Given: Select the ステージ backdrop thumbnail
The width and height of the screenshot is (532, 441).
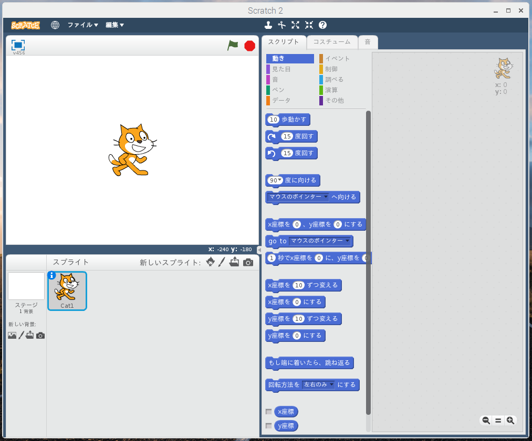Looking at the screenshot, I should tap(26, 286).
